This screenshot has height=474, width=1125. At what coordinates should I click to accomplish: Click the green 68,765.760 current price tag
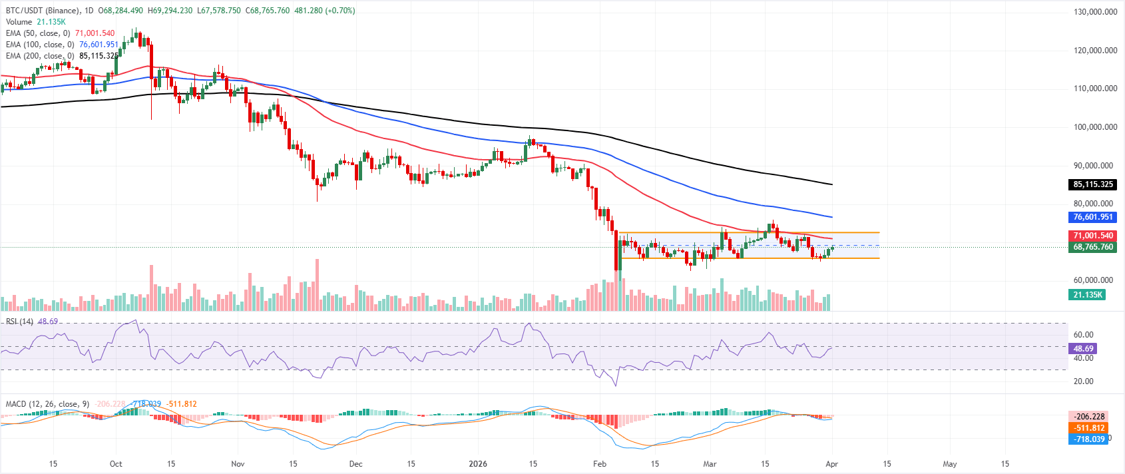pyautogui.click(x=1093, y=247)
